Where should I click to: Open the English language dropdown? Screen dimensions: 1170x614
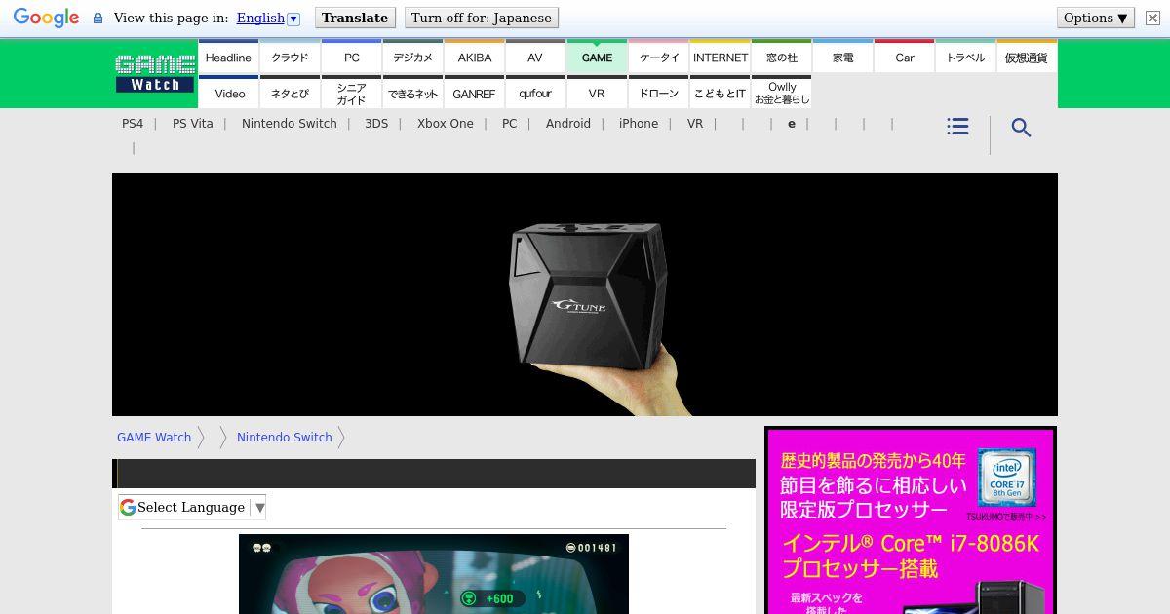pos(268,18)
